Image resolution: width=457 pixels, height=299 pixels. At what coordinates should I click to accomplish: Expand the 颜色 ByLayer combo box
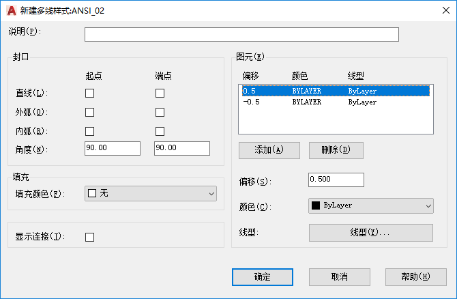(x=371, y=206)
